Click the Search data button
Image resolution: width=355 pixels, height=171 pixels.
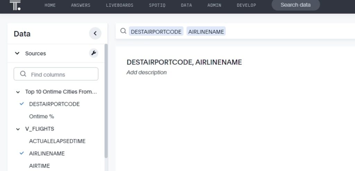[295, 5]
